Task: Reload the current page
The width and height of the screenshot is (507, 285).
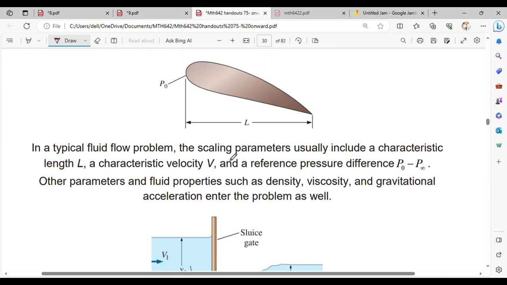Action: pos(27,26)
